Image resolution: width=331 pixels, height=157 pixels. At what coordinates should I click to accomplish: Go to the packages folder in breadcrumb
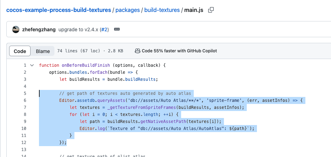(x=127, y=10)
